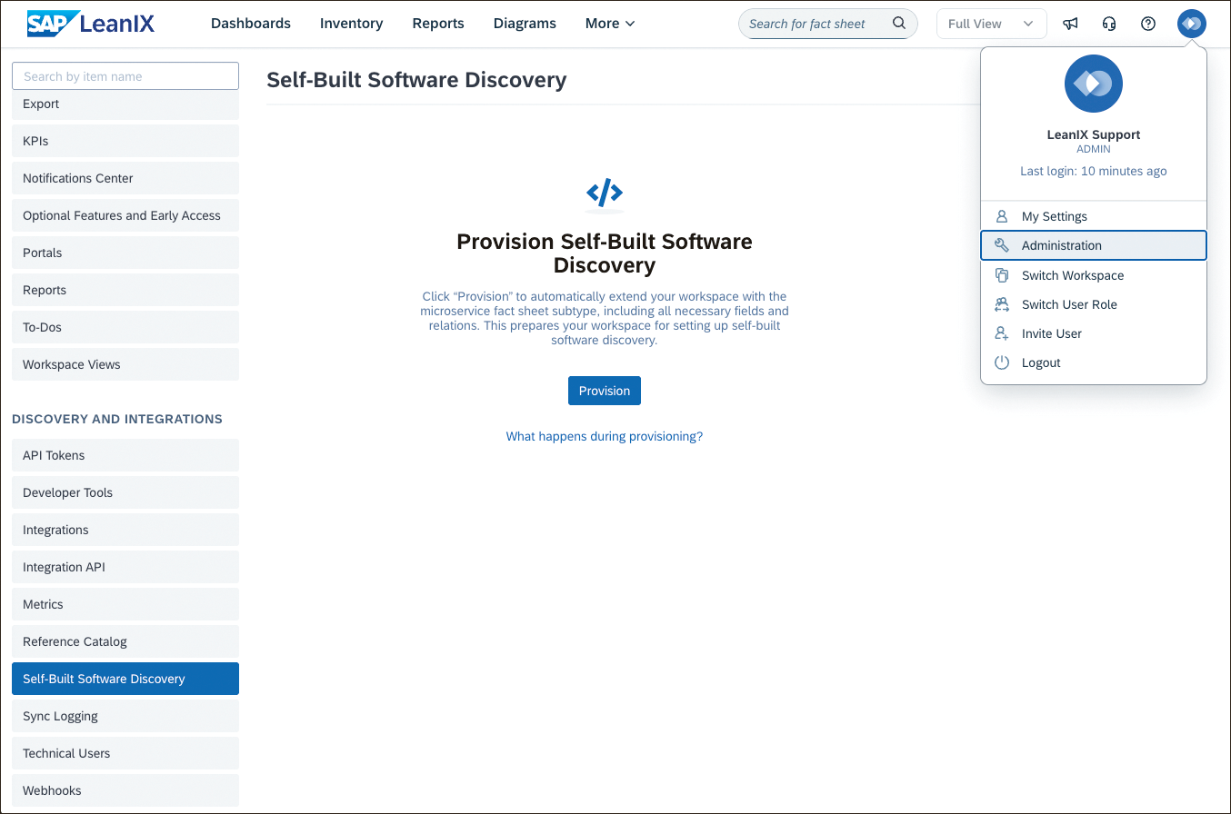Open Technical Users in the sidebar

125,753
